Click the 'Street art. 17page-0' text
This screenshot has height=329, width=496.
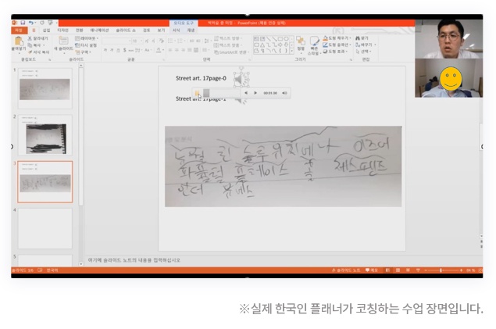(x=201, y=78)
